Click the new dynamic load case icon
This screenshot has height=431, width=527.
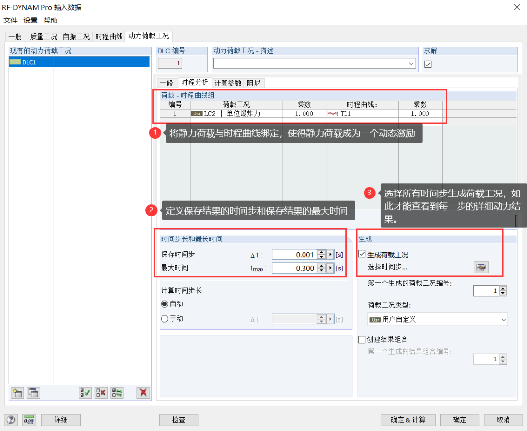click(x=17, y=393)
